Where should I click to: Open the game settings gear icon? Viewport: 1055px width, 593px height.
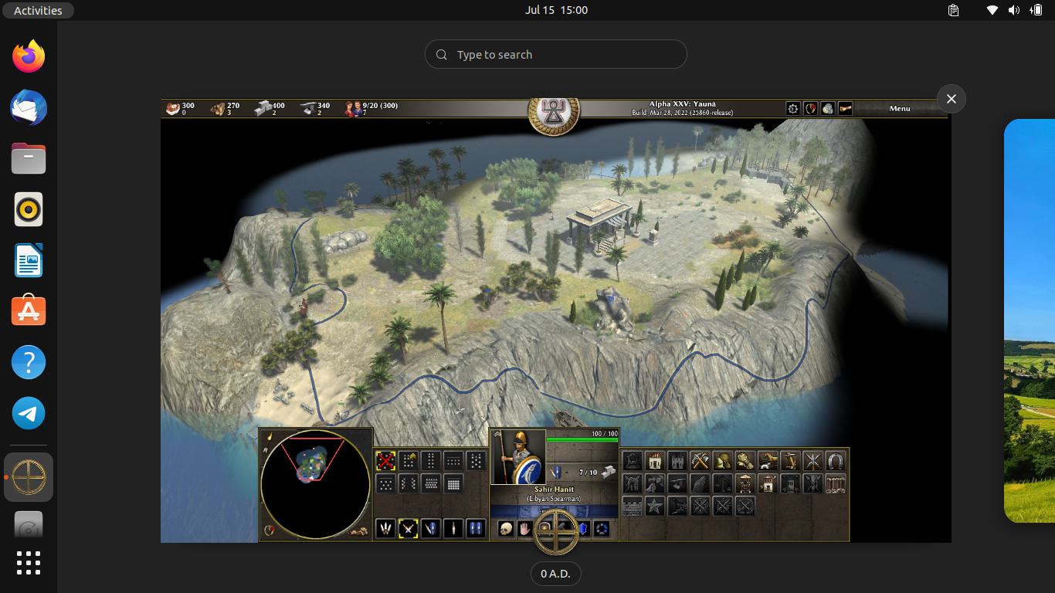pyautogui.click(x=792, y=108)
